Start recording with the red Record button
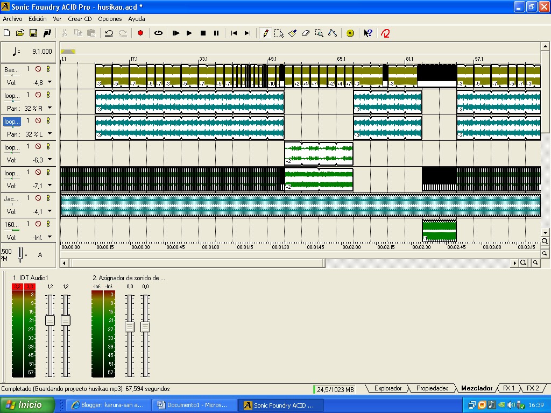This screenshot has height=413, width=551. [x=140, y=33]
